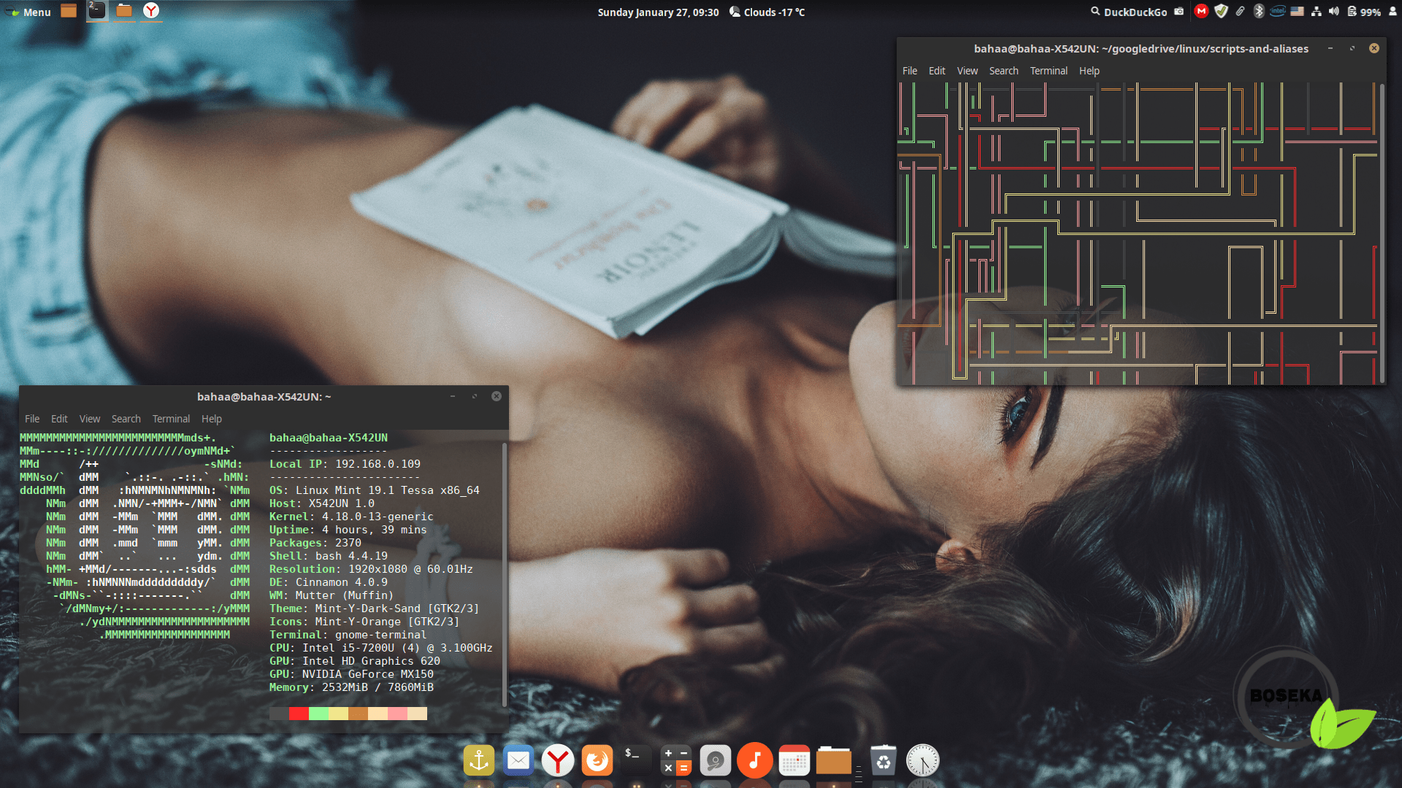1402x788 pixels.
Task: Open the network connections tray menu
Action: (x=1316, y=12)
